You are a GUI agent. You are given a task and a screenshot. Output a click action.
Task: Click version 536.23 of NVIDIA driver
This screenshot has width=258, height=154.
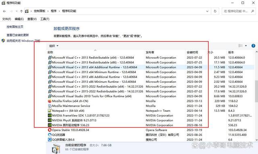pyautogui.click(x=233, y=125)
